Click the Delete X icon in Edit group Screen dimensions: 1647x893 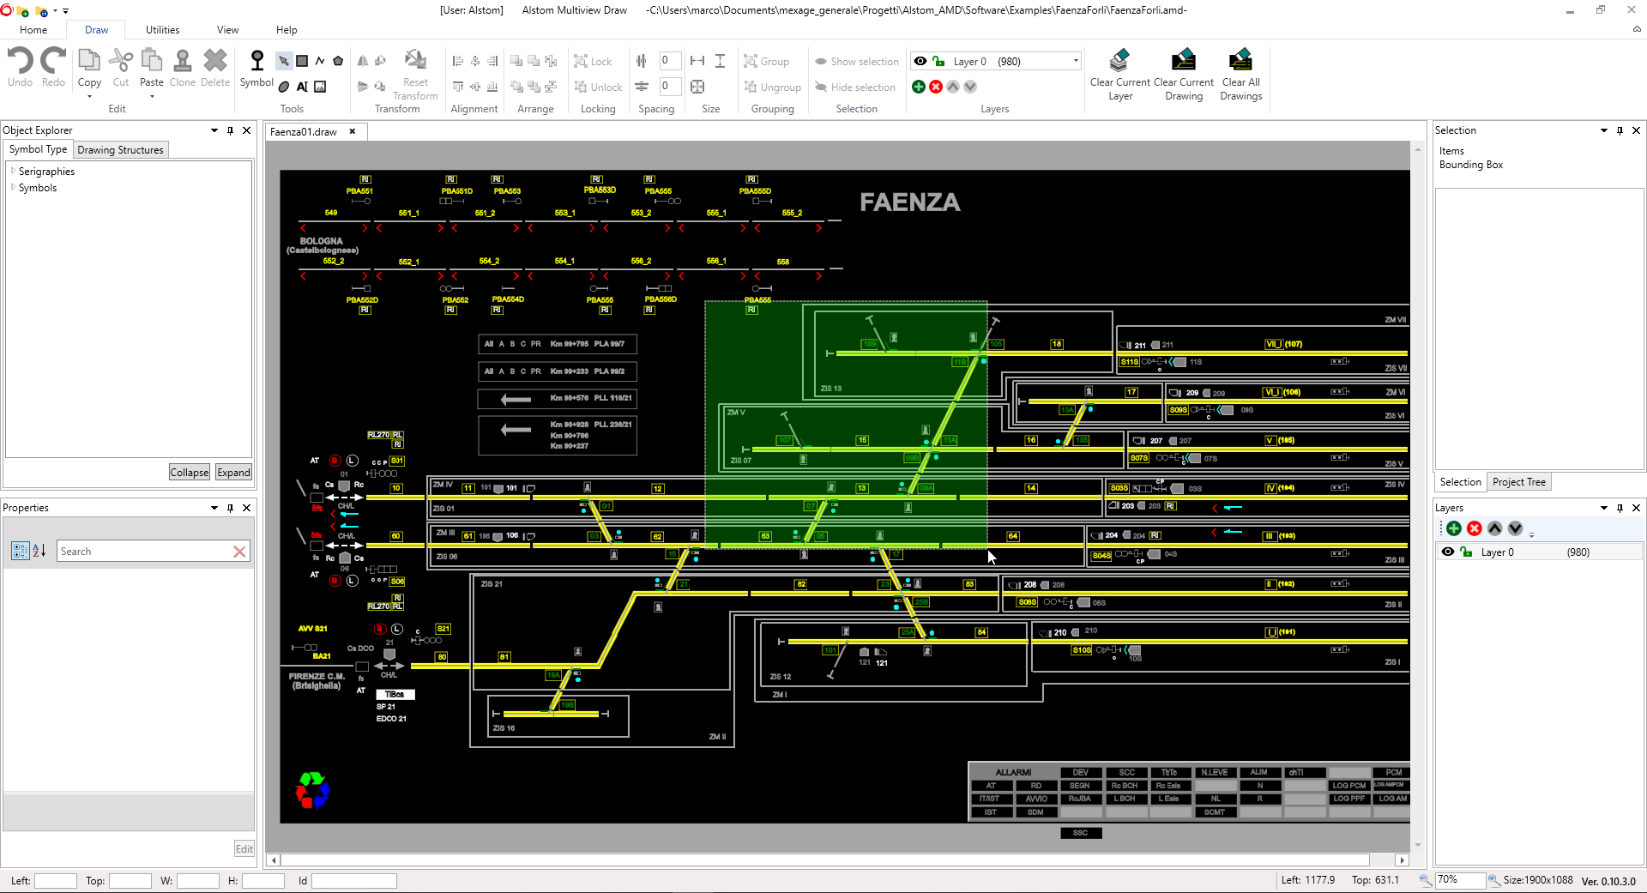pyautogui.click(x=215, y=60)
